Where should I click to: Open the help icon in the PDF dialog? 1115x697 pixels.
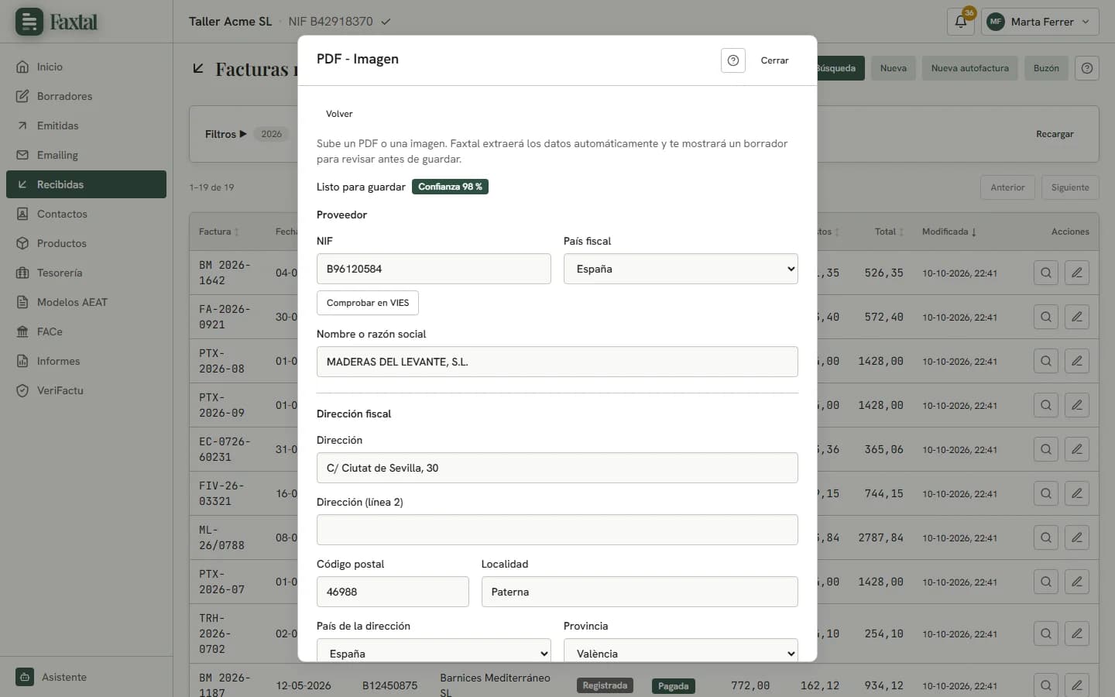coord(732,60)
